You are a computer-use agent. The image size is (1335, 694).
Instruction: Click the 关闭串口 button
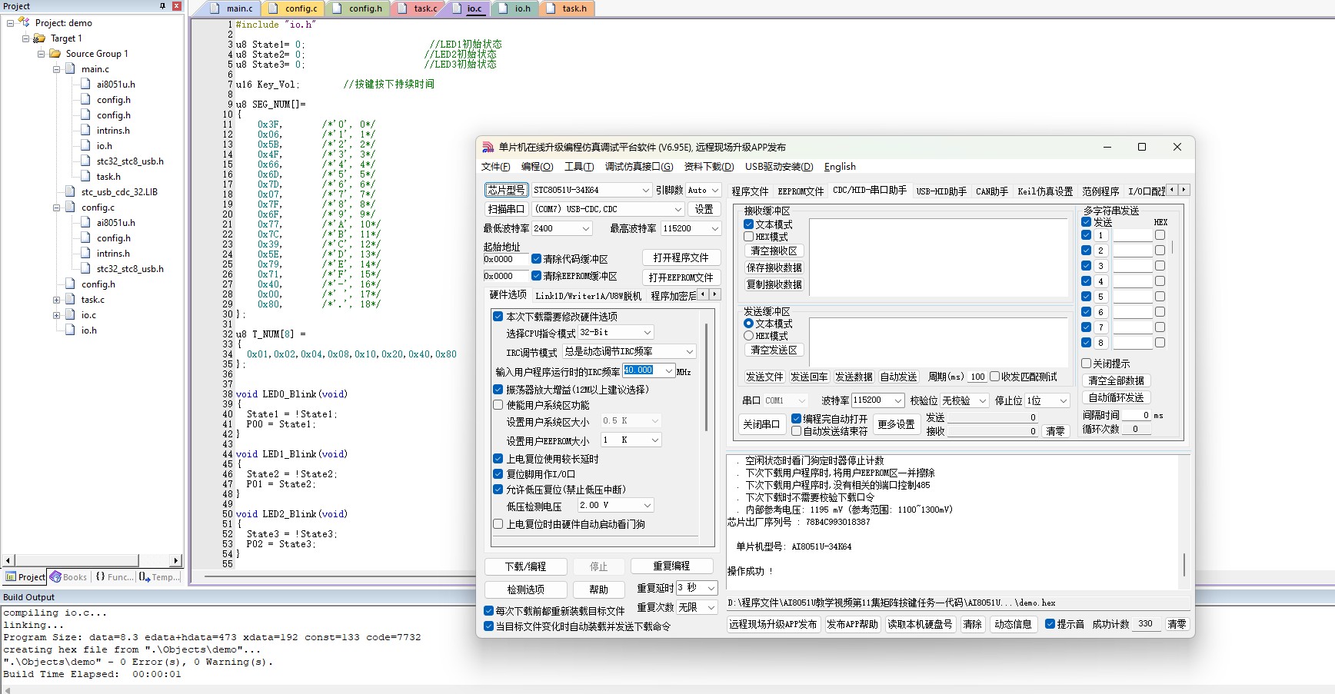(761, 423)
